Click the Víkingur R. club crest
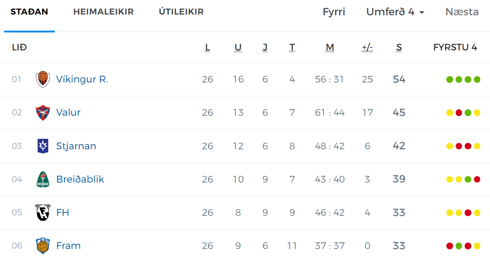The width and height of the screenshot is (490, 262). (43, 79)
